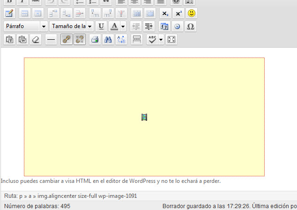Open the Párrafo format dropdown
The image size is (297, 210).
(x=25, y=26)
